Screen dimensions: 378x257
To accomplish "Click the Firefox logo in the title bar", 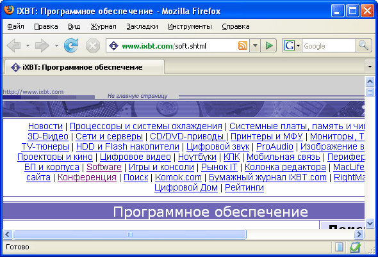I will tap(9, 10).
